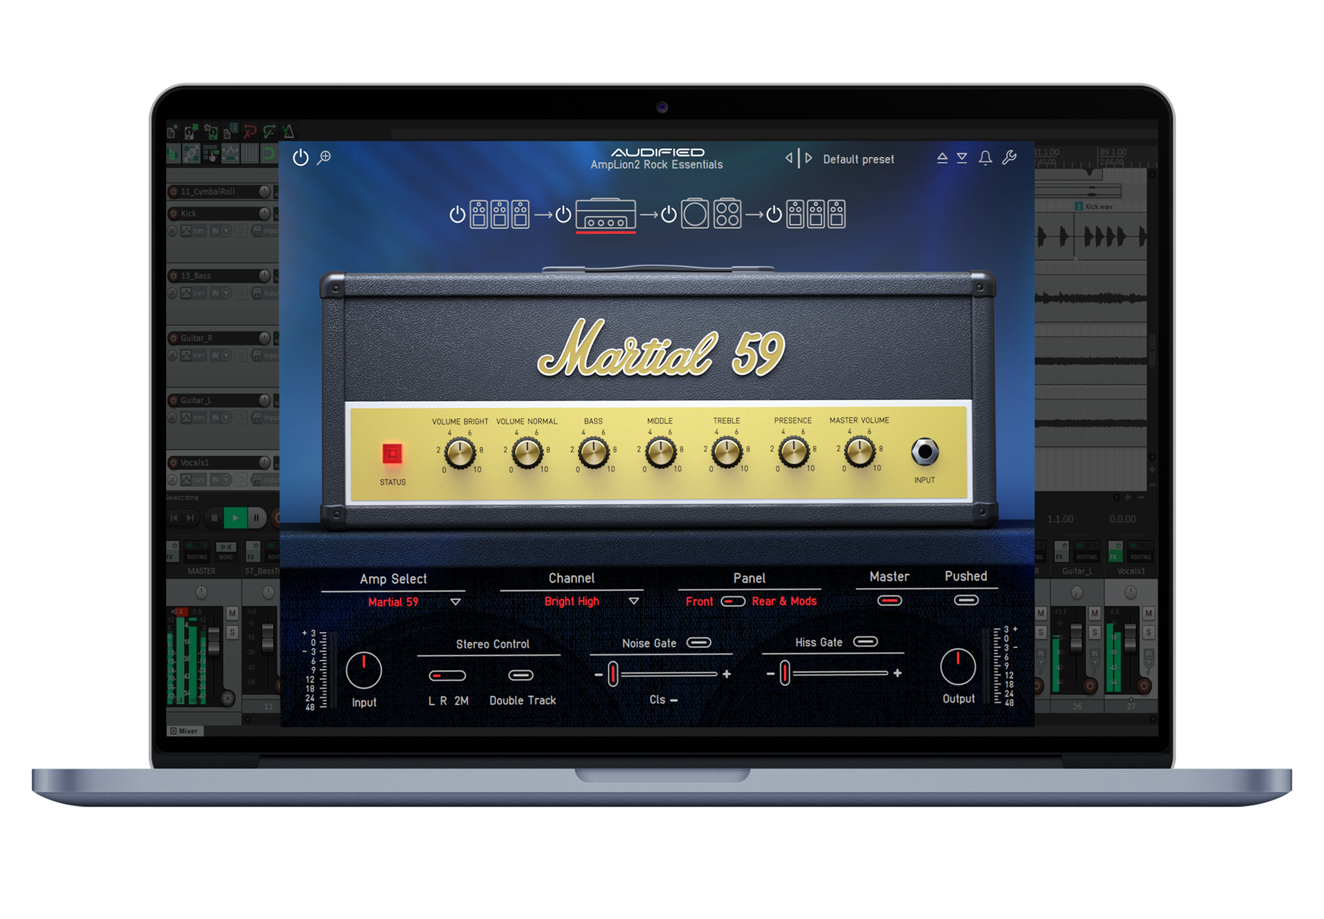Click the Noise Gate threshold slider handle
Screen dimensions: 1324x919
[613, 674]
